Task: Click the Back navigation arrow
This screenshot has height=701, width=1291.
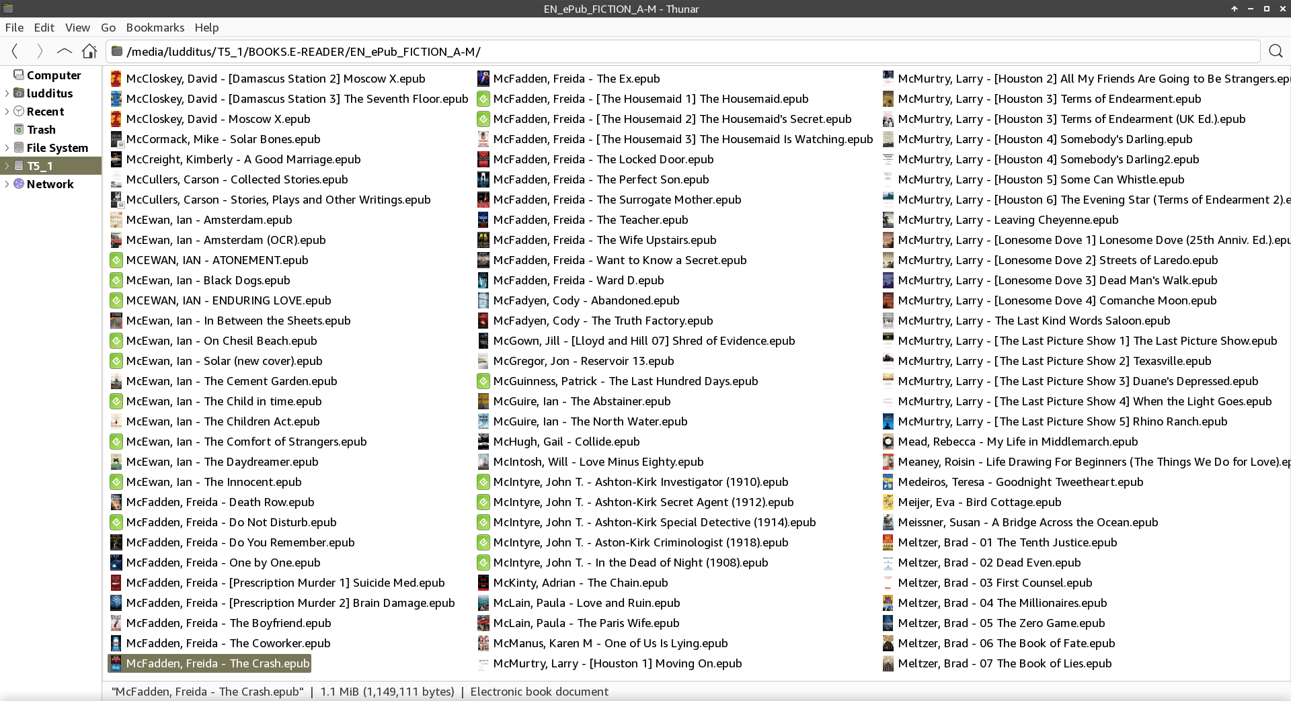Action: click(x=15, y=51)
